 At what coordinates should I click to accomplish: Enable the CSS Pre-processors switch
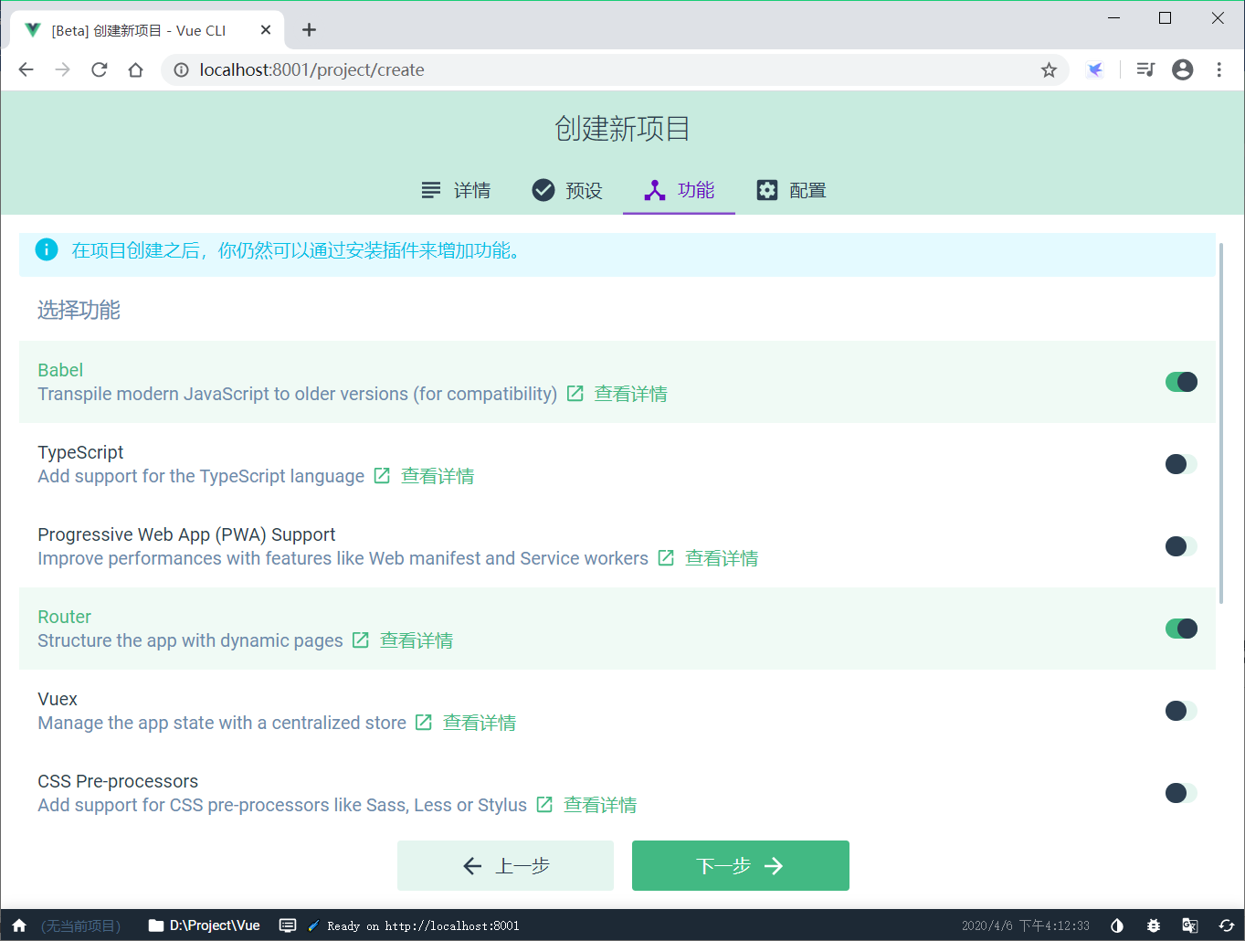click(x=1181, y=793)
